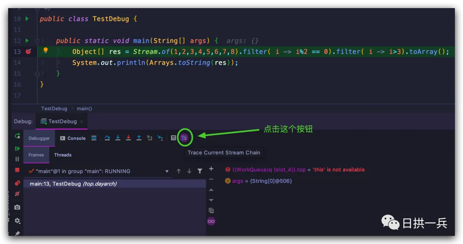Run class with green arrow on line 10
Screen dimensions: 463x244
pyautogui.click(x=27, y=18)
